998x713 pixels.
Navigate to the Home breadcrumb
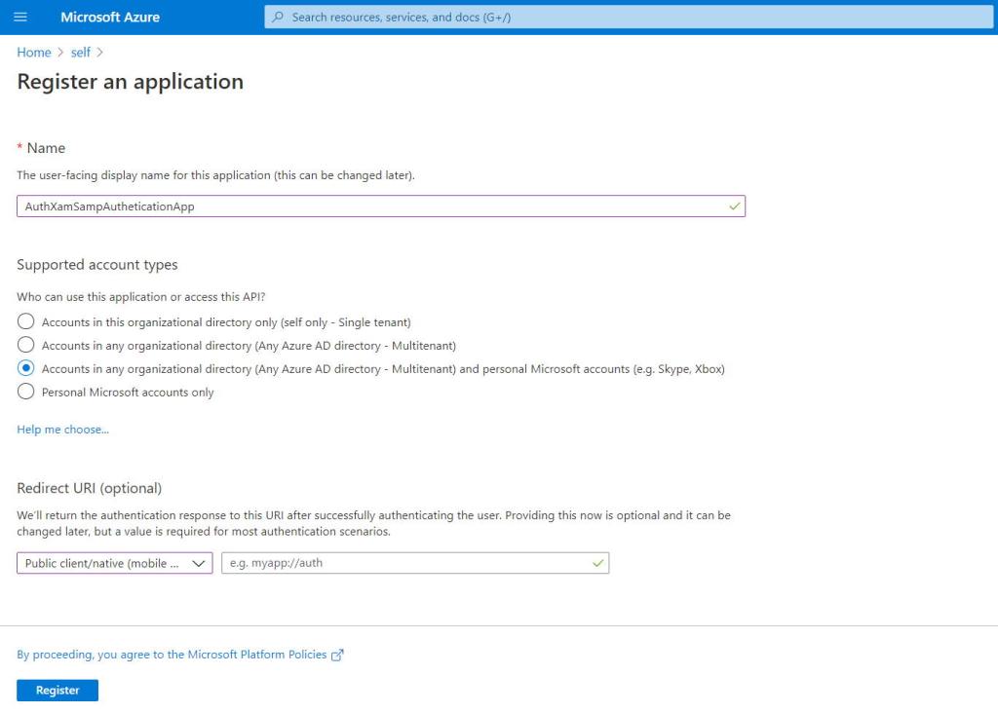pos(33,52)
